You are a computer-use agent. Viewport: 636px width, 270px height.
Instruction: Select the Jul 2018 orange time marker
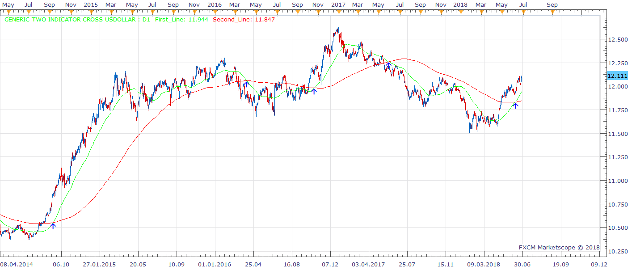click(523, 13)
